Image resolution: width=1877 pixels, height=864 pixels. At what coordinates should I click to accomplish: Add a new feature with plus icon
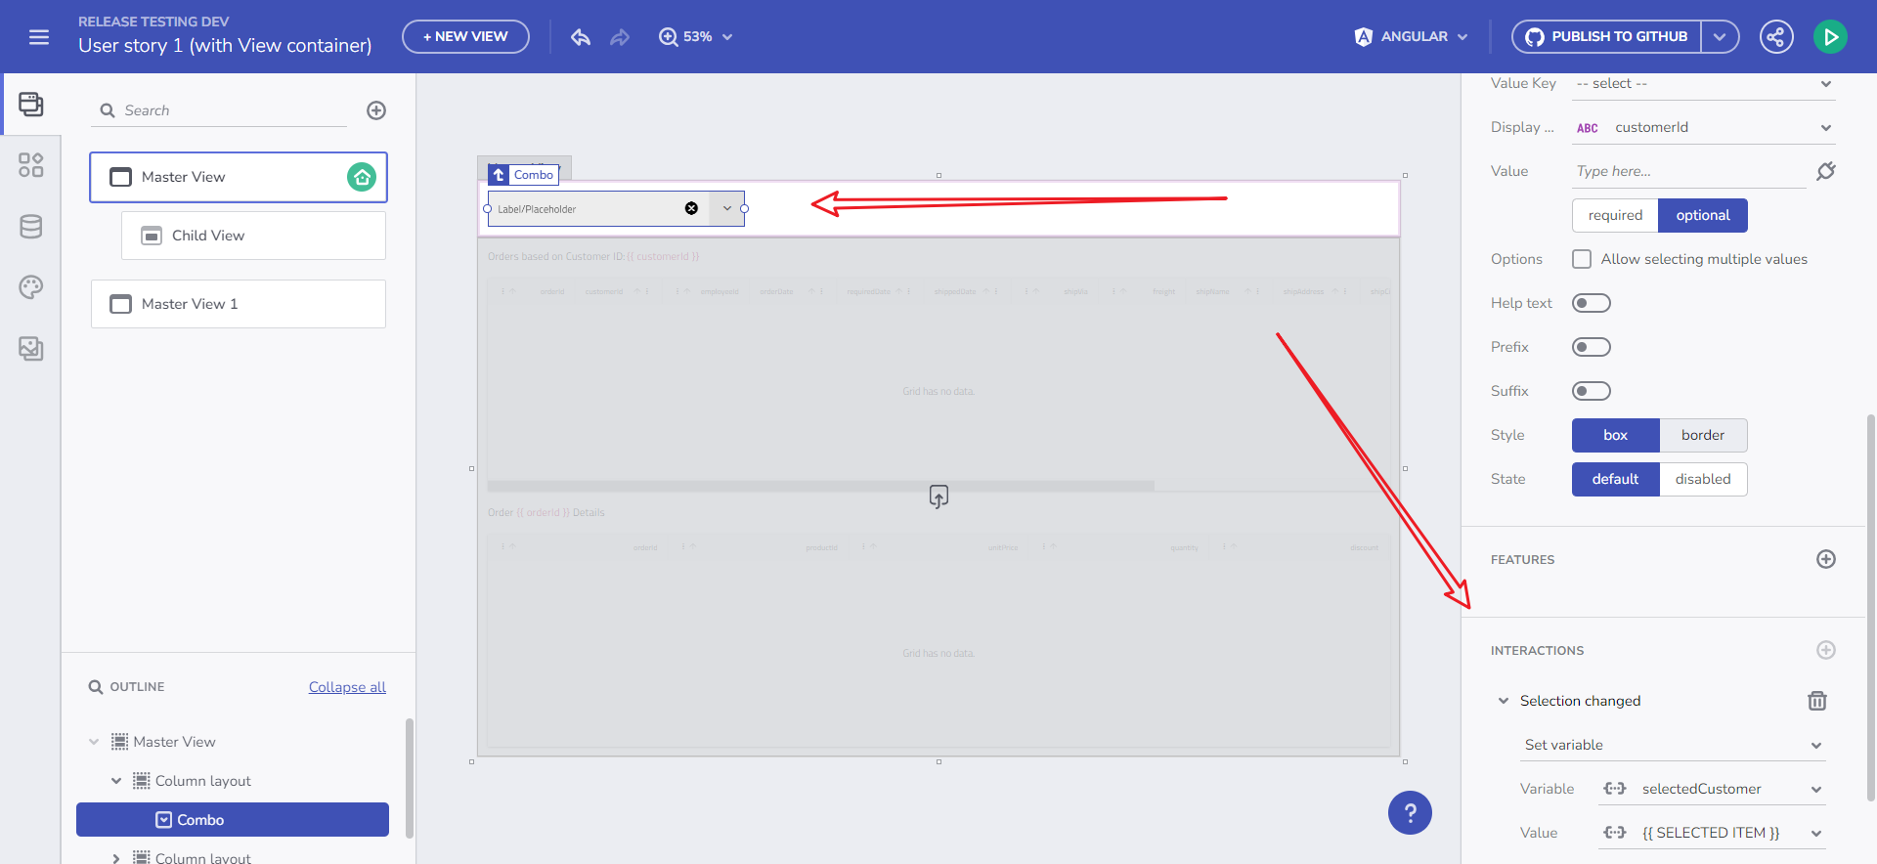1825,559
